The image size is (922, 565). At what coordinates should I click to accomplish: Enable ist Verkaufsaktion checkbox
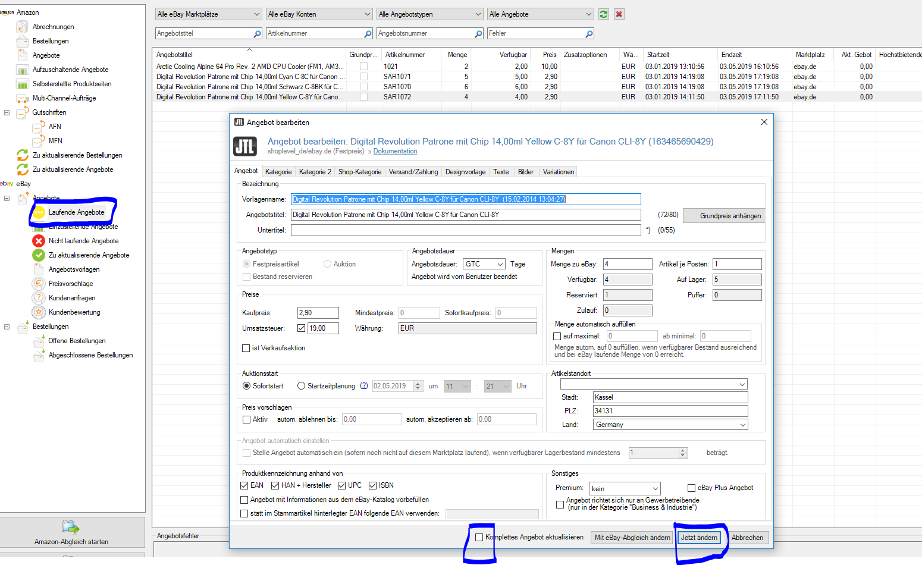point(246,349)
